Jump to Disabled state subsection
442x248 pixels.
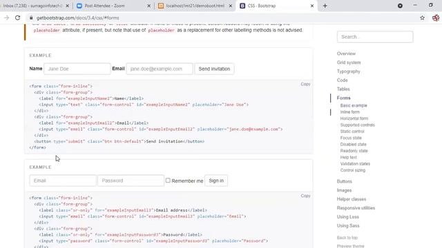tap(353, 144)
